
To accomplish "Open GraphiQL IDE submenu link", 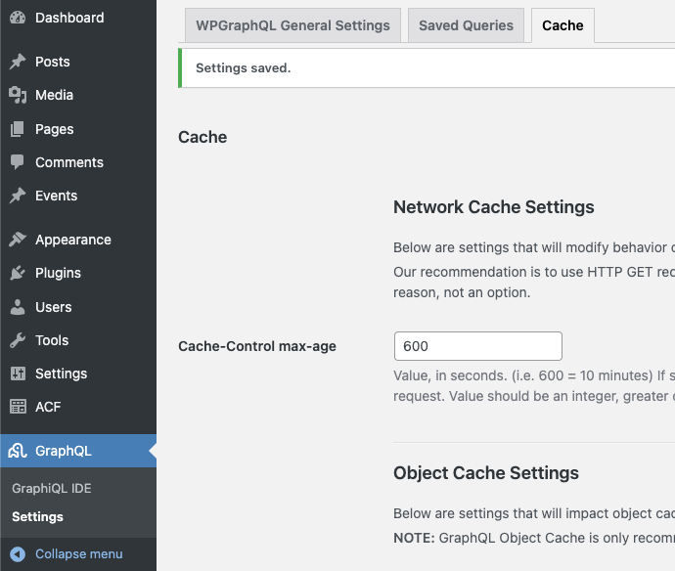I will click(52, 488).
